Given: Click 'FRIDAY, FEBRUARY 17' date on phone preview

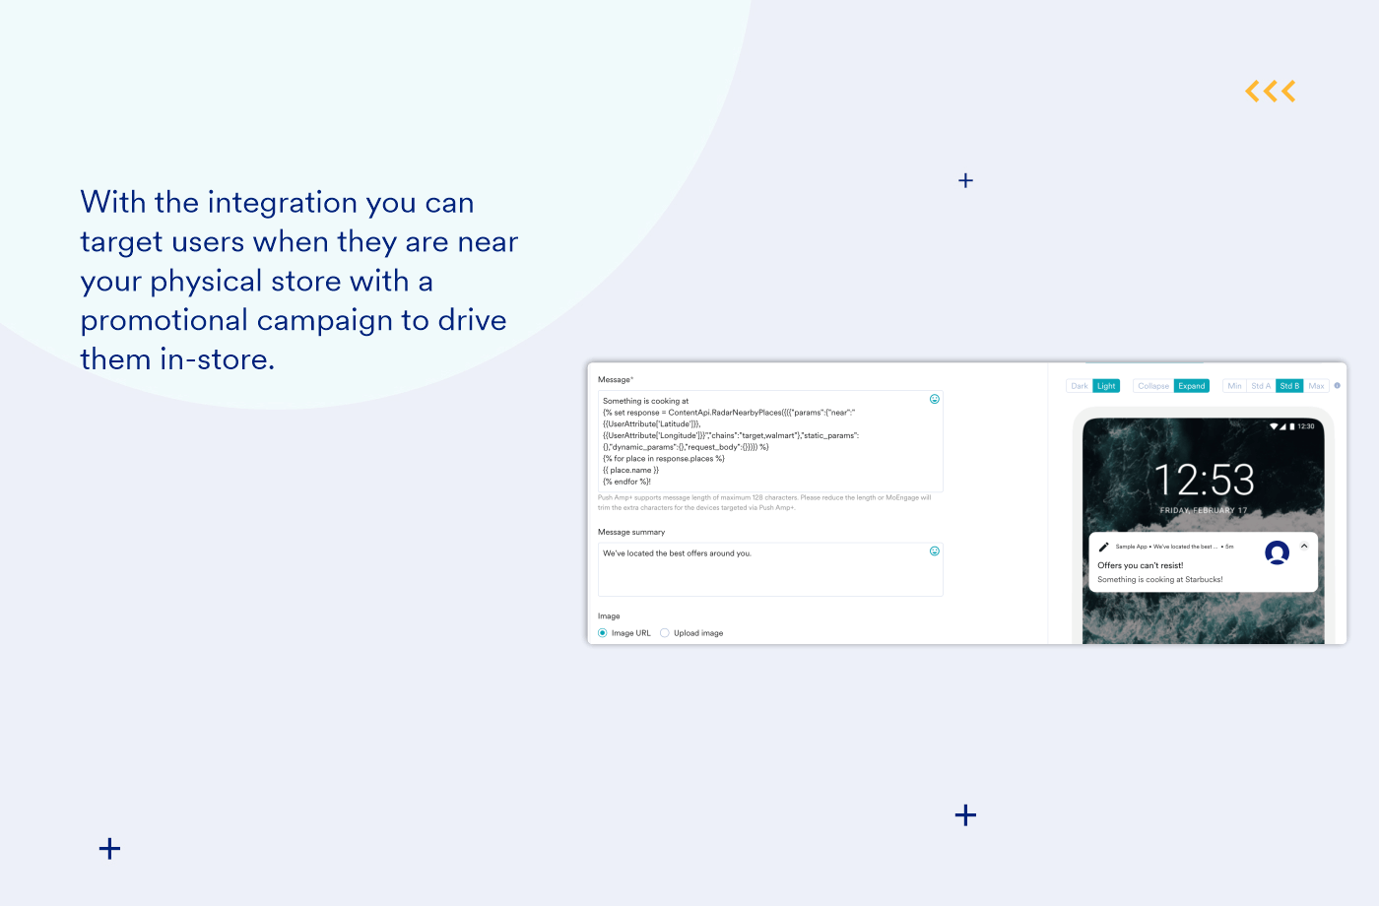Looking at the screenshot, I should coord(1204,511).
